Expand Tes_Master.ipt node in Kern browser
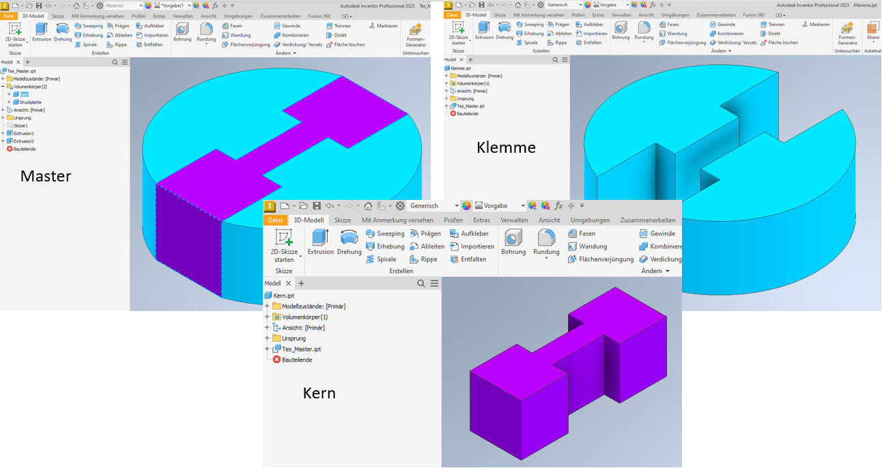This screenshot has width=882, height=468. (267, 349)
